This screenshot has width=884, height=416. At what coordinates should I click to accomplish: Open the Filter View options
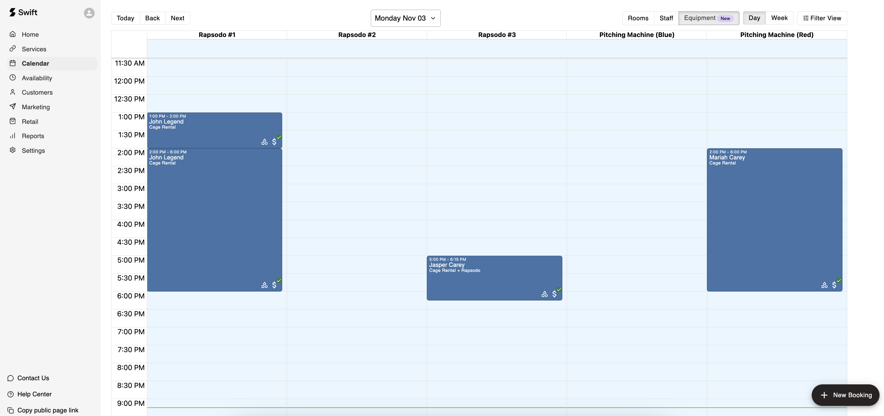point(822,18)
